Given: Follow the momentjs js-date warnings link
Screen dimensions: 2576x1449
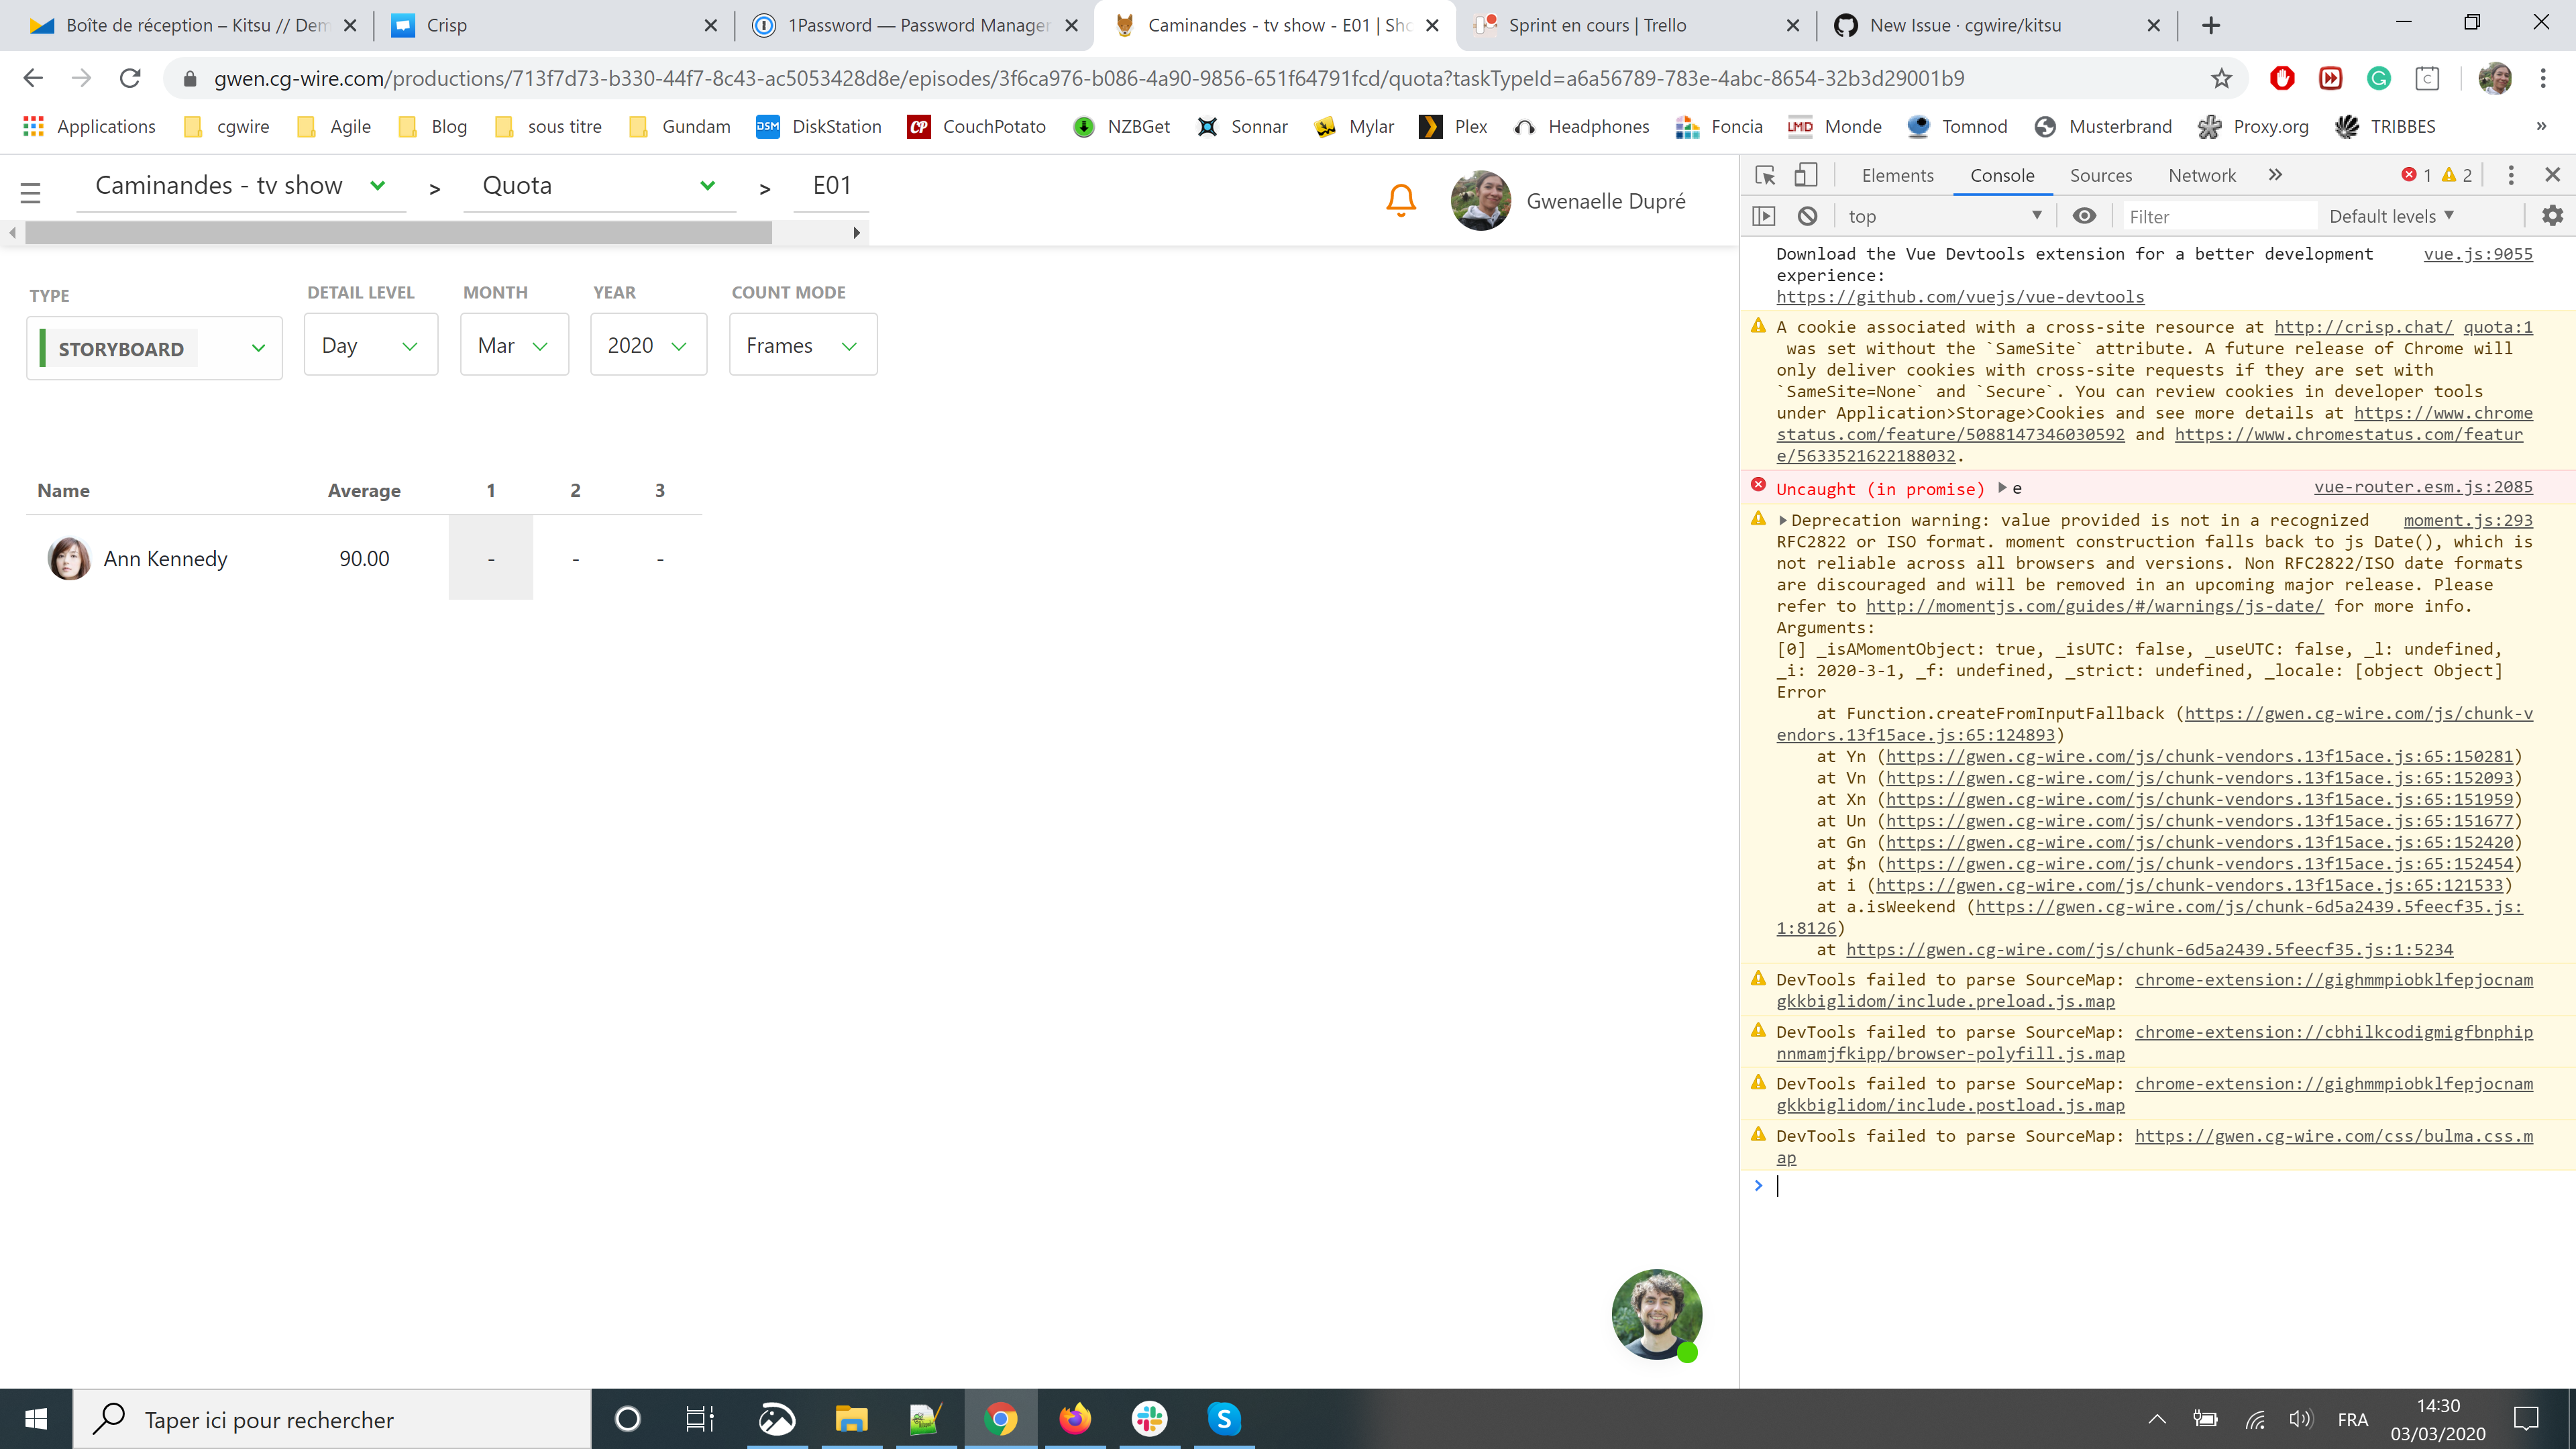Looking at the screenshot, I should pos(2094,606).
